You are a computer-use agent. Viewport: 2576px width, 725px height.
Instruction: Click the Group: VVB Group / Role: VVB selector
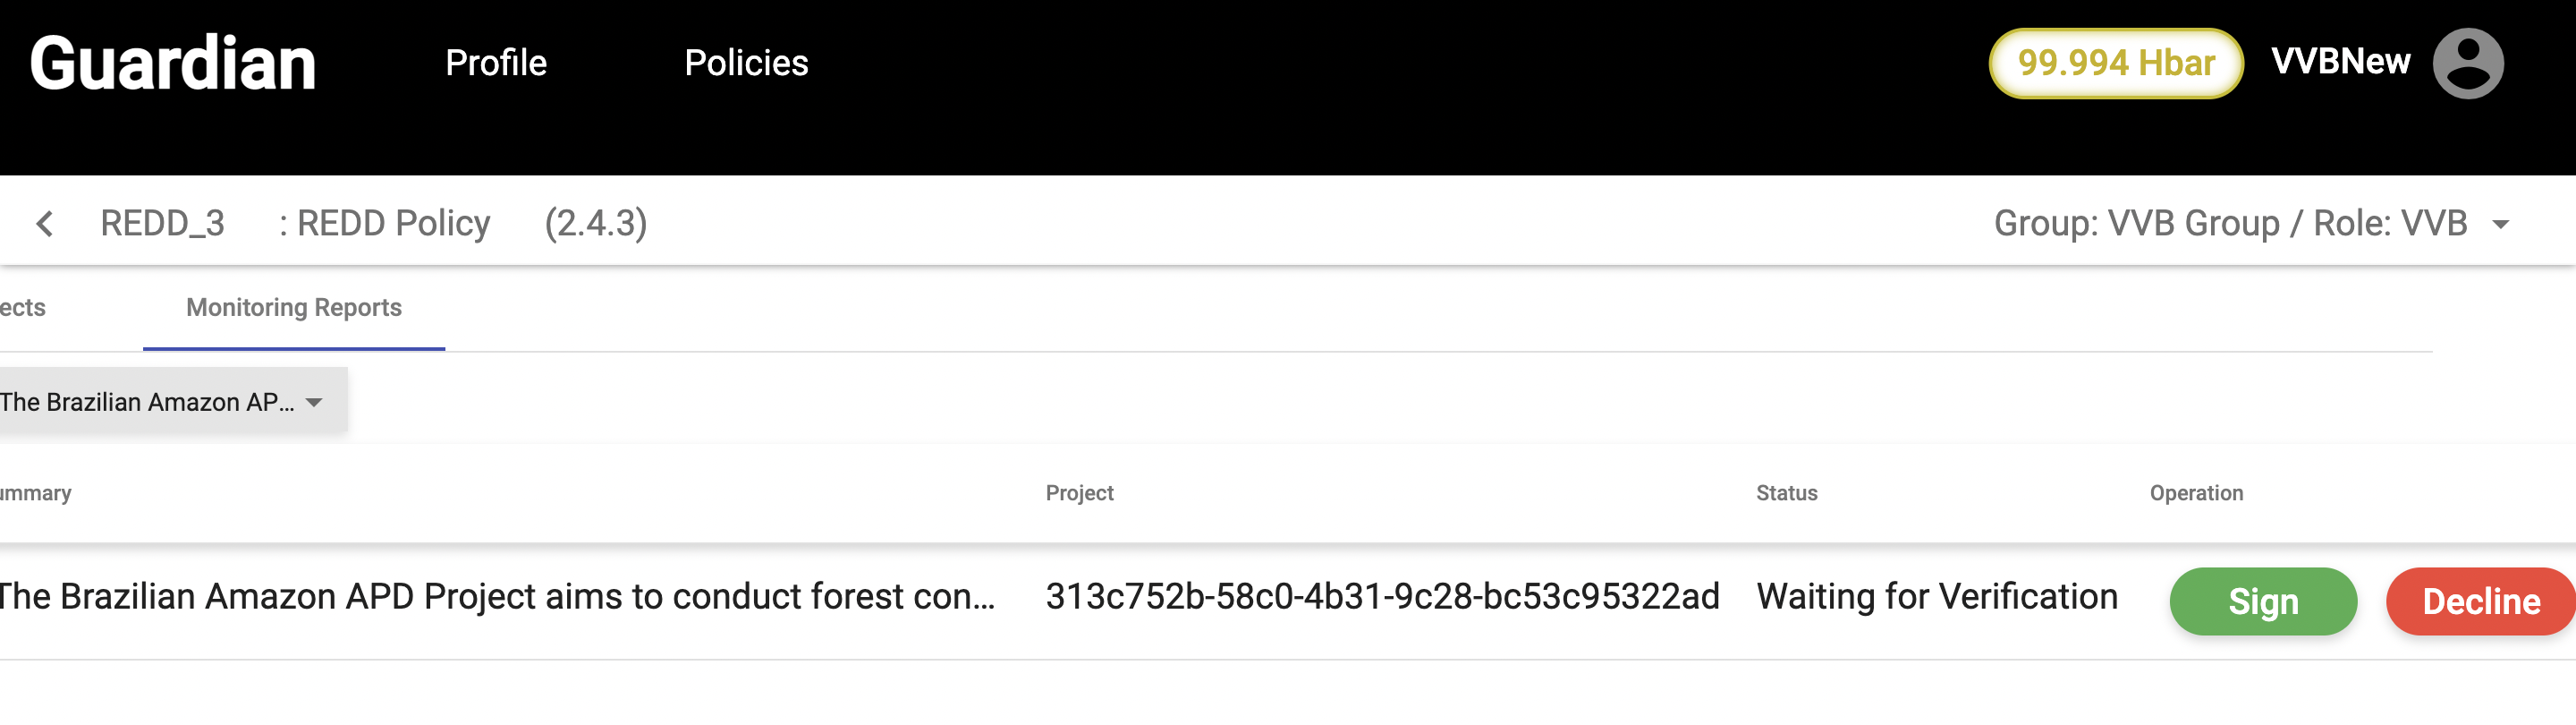2230,223
